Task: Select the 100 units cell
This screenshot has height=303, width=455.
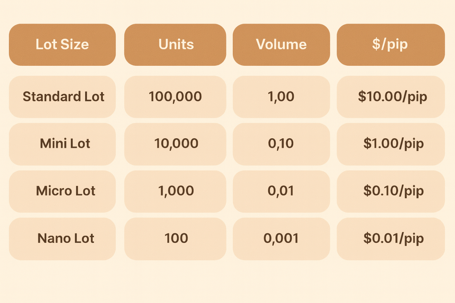Action: tap(175, 238)
